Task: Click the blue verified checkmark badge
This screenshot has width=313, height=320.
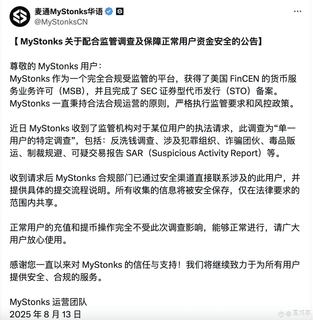Action: pos(109,11)
